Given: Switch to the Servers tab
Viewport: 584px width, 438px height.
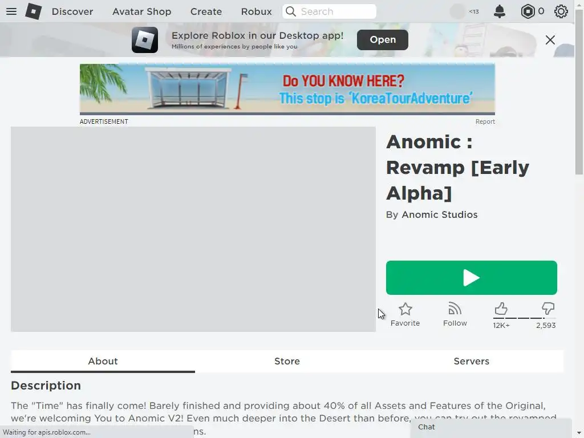Looking at the screenshot, I should point(472,361).
